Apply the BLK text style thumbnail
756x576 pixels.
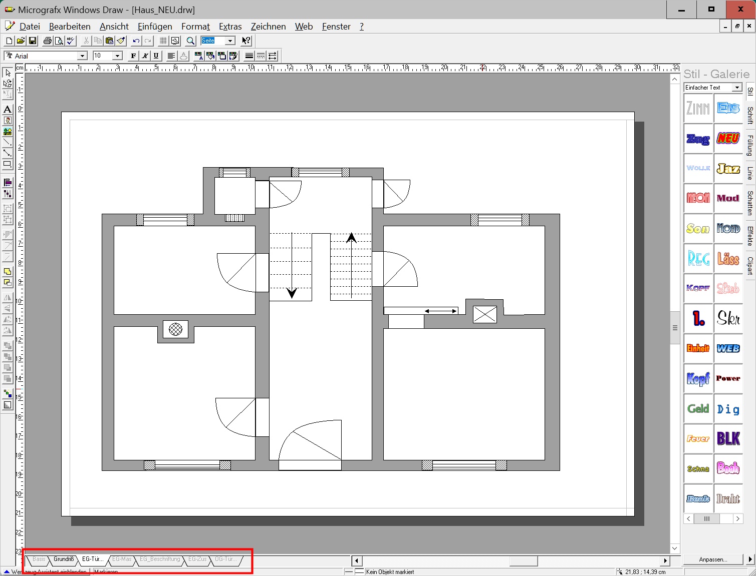(x=728, y=438)
